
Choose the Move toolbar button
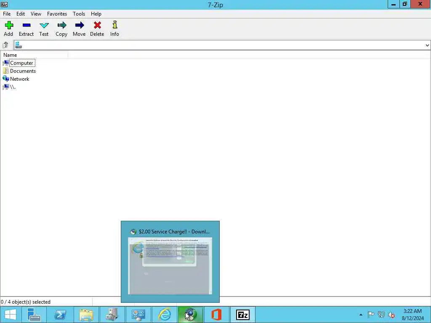click(79, 29)
